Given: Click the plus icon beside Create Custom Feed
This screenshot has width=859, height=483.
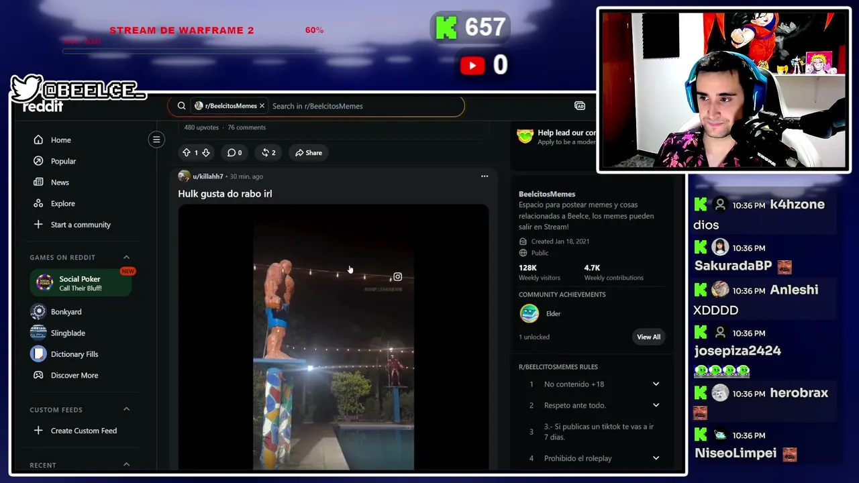Looking at the screenshot, I should [x=38, y=431].
